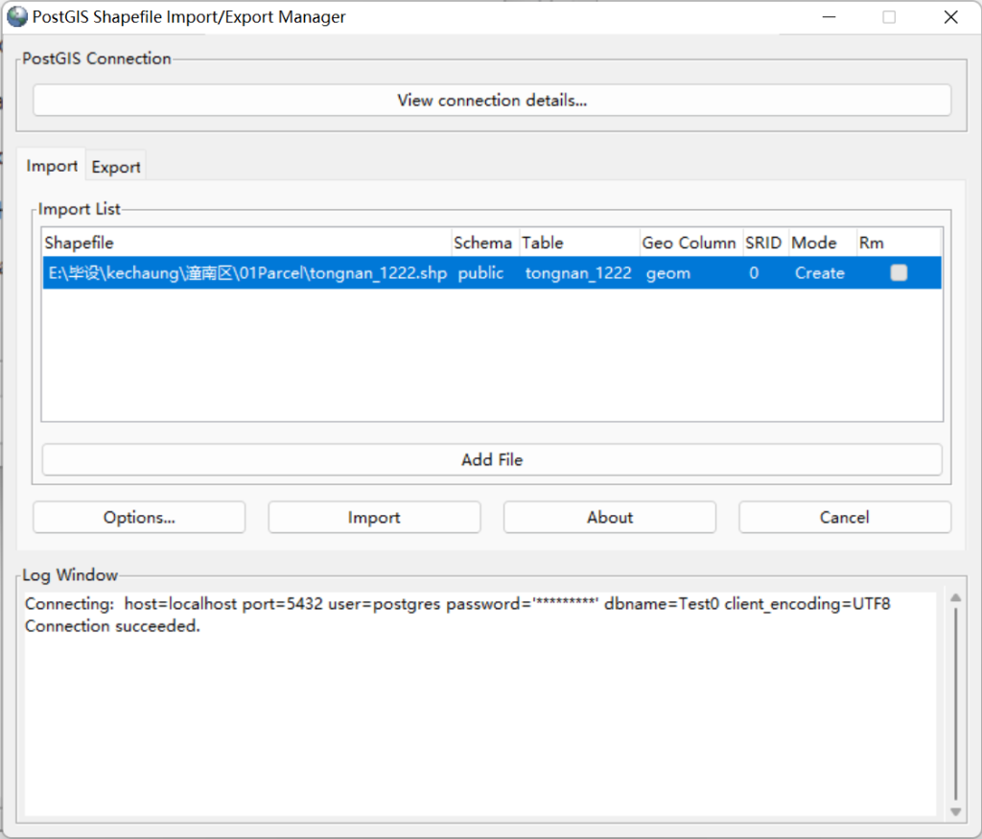Screen dimensions: 982x839
Task: Open the Options dialog
Action: pos(139,517)
